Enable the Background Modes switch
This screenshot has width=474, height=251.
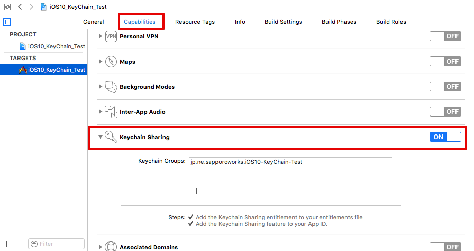tap(445, 87)
